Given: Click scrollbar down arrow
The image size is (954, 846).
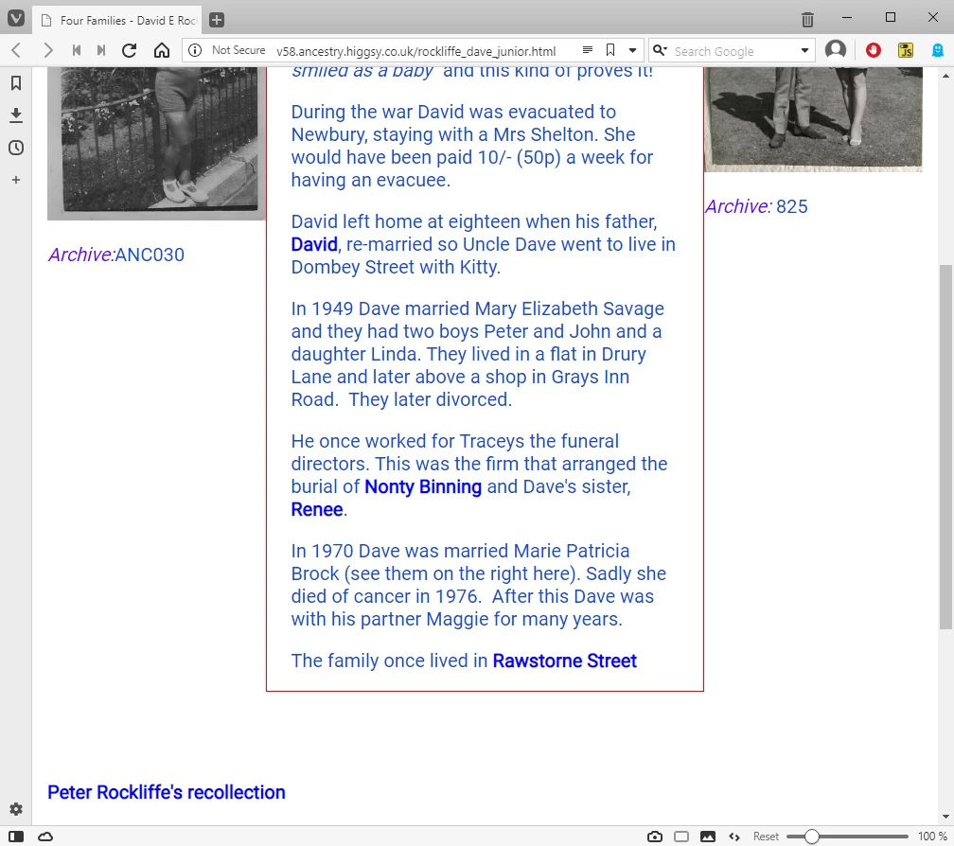Looking at the screenshot, I should 945,817.
